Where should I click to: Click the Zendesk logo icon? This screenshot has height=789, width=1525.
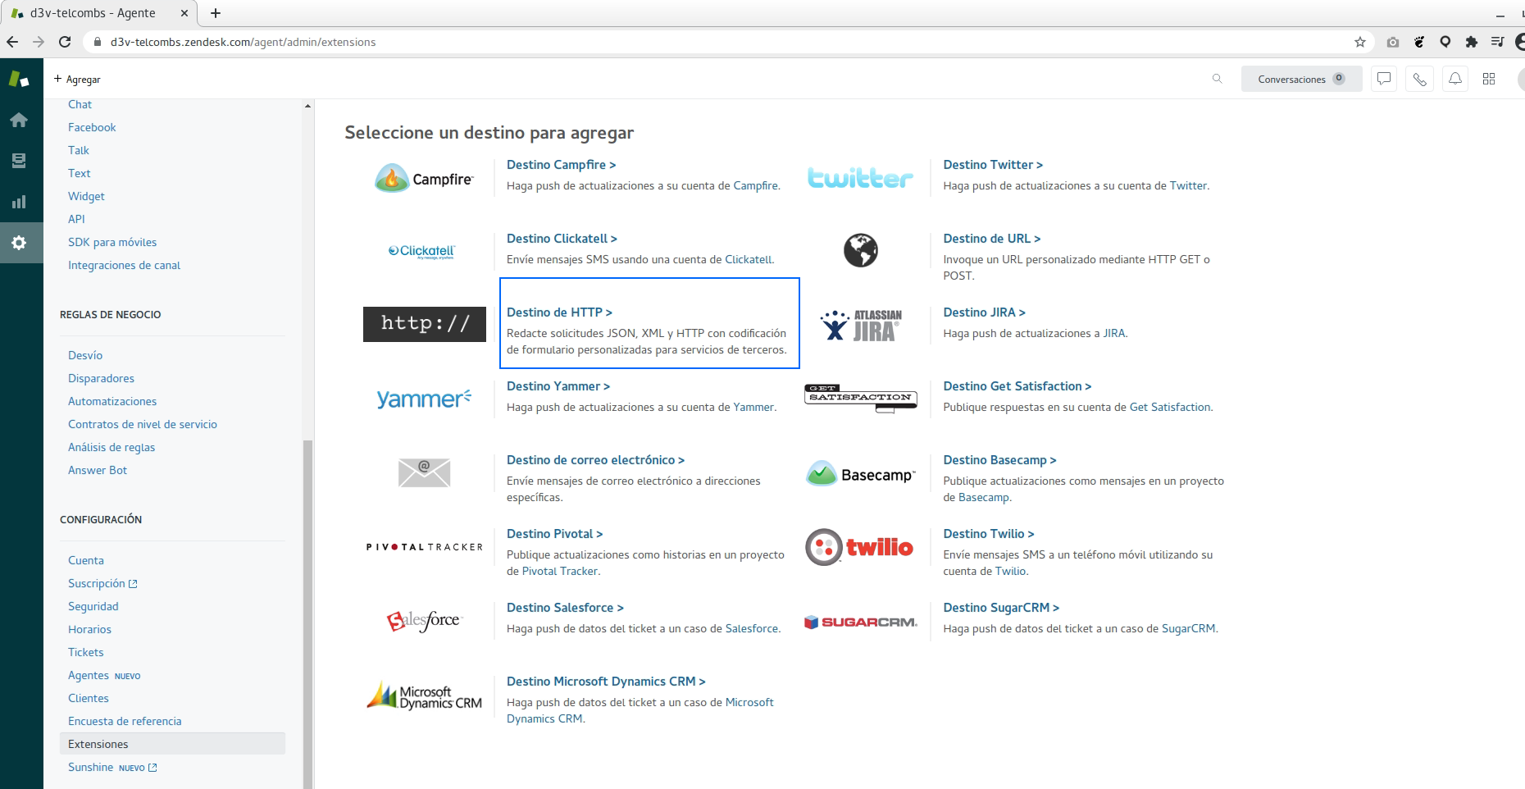[19, 79]
